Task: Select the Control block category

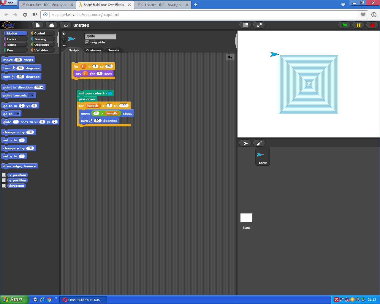Action: tap(43, 33)
